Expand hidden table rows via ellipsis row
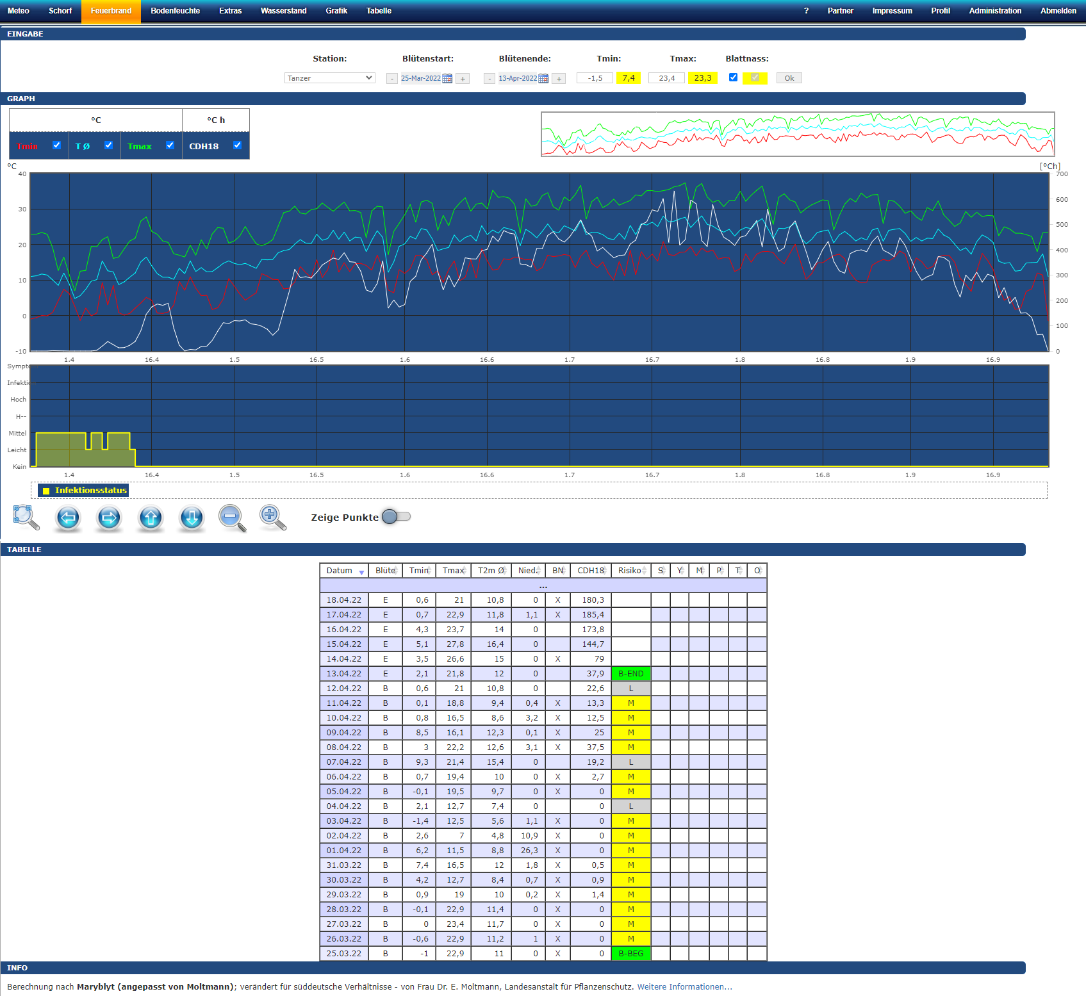This screenshot has width=1086, height=996. click(543, 585)
